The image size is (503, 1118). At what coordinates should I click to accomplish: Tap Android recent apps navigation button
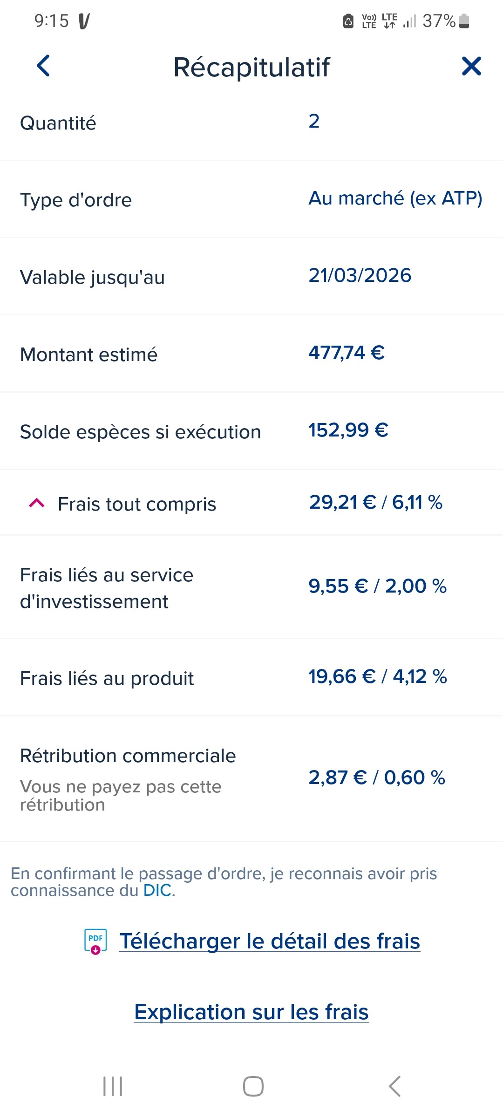113,1086
